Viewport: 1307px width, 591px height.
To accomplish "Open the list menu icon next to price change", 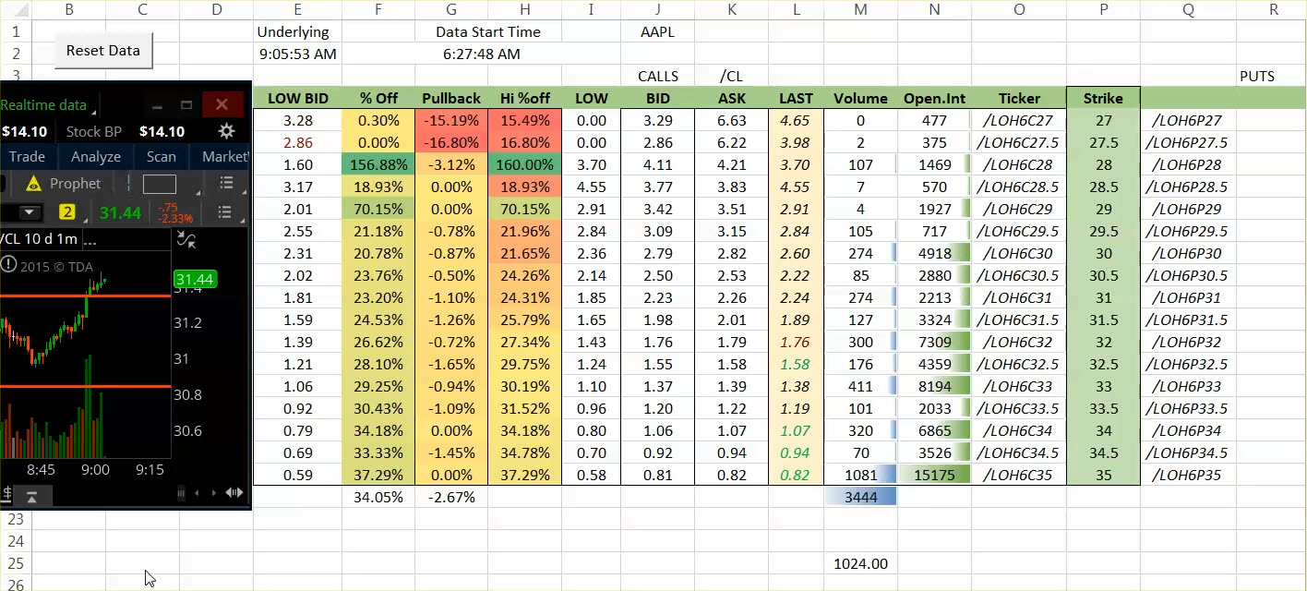I will (x=224, y=211).
